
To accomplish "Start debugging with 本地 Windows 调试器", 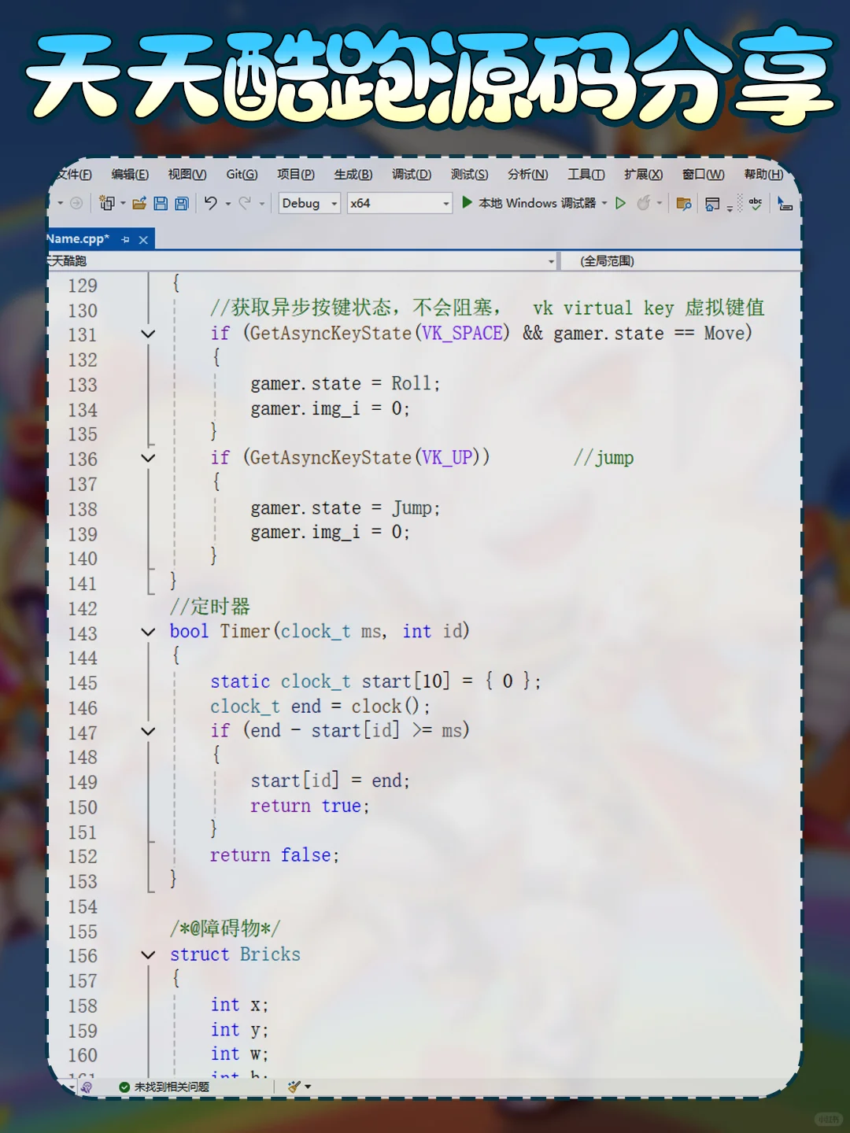I will 529,203.
